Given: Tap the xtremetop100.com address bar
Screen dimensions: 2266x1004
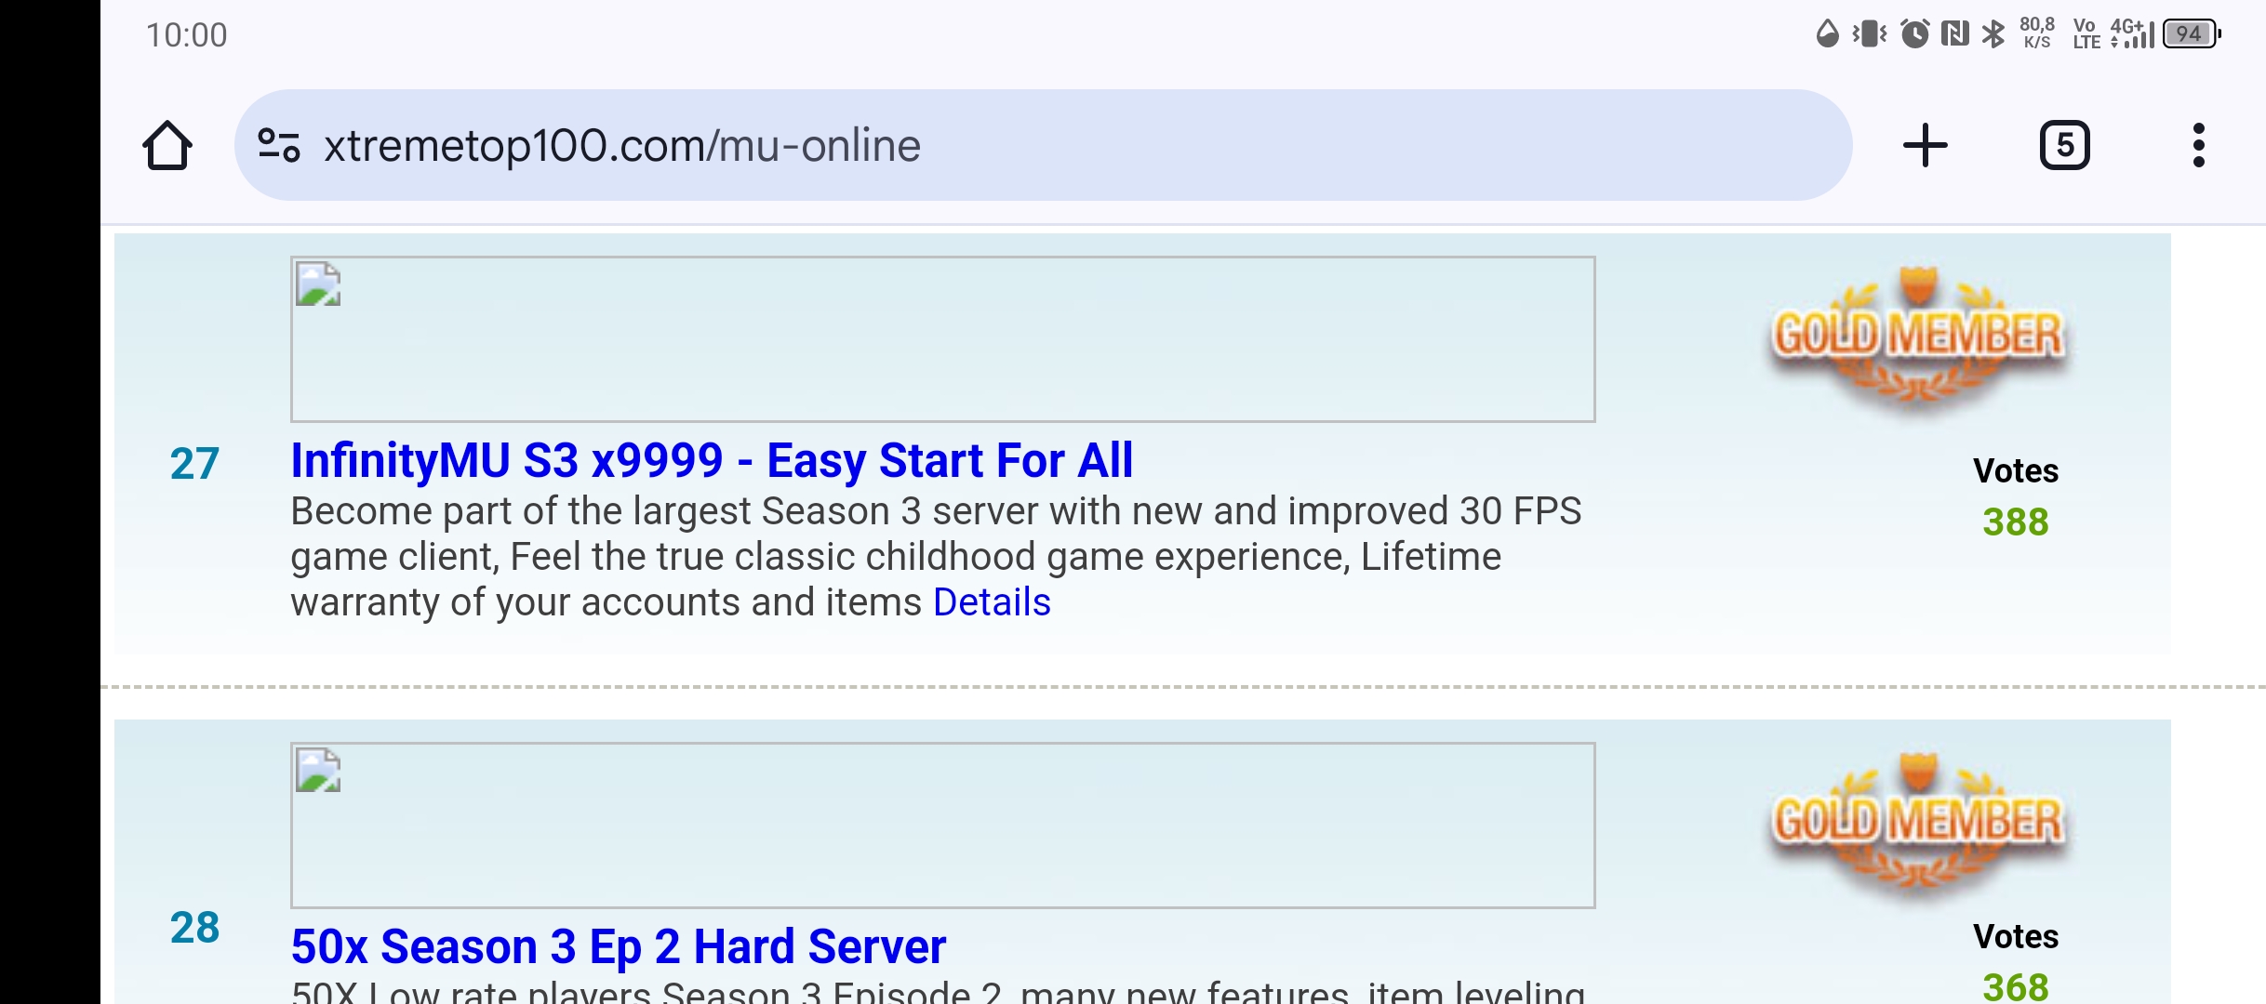Looking at the screenshot, I should pos(1042,145).
